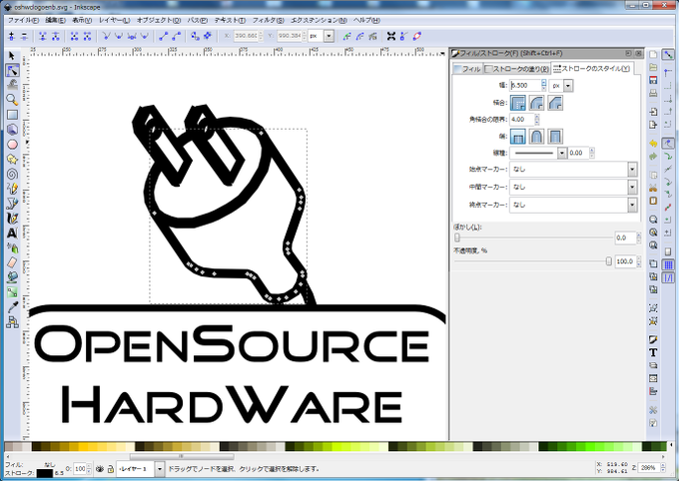679x481 pixels.
Task: Select the Node edit tool
Action: [12, 70]
